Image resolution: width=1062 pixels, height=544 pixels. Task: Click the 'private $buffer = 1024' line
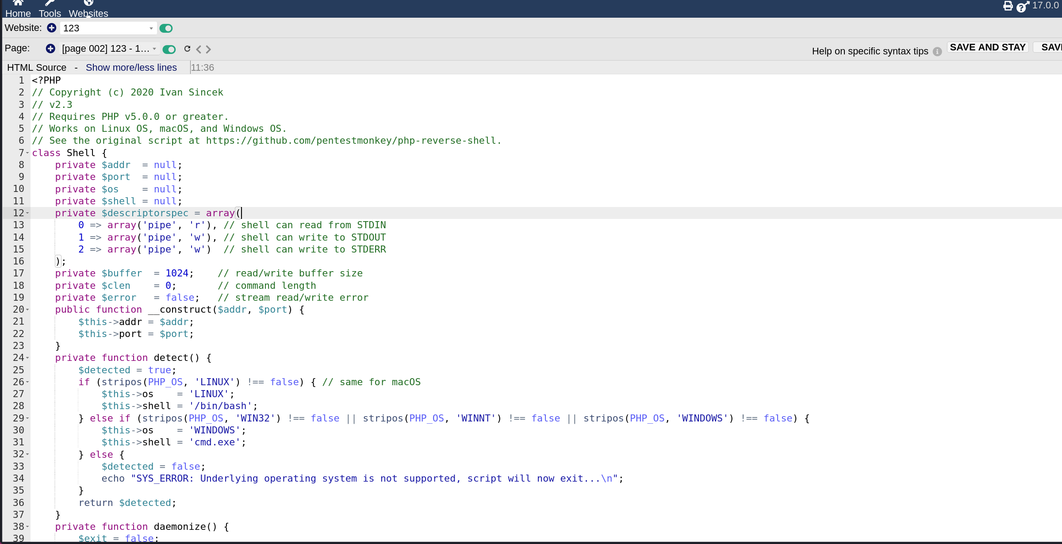[x=124, y=273]
